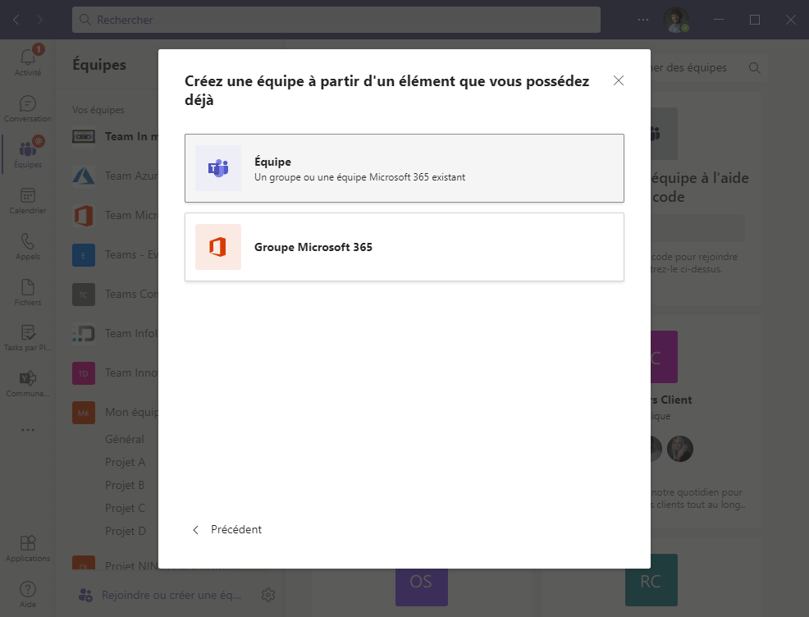Click the Rechercher search box
Viewport: 809px width, 617px height.
(x=336, y=20)
